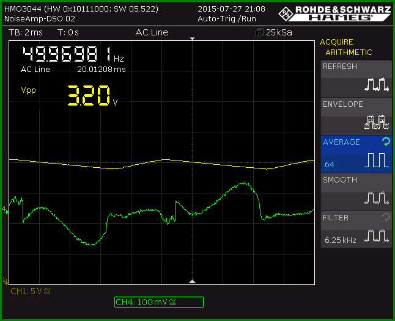
Task: Click the FILTER waveform icon
Action: click(377, 236)
